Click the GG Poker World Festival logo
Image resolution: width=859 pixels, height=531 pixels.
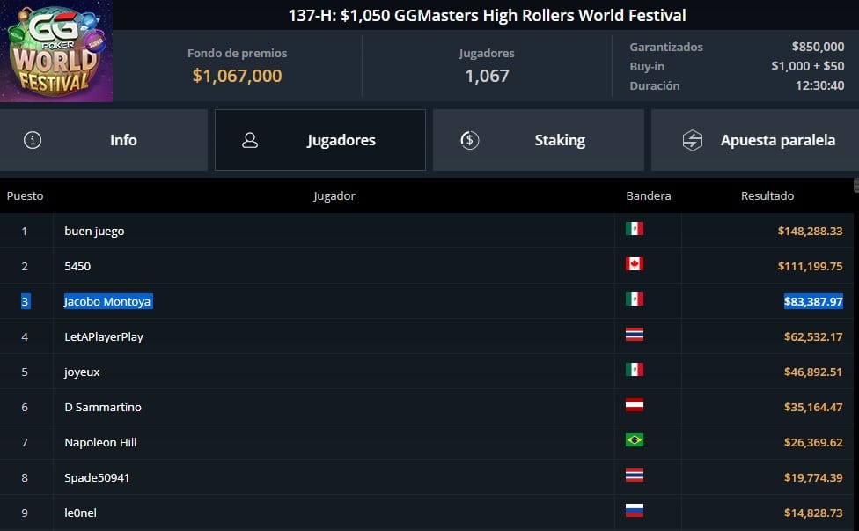pyautogui.click(x=56, y=51)
